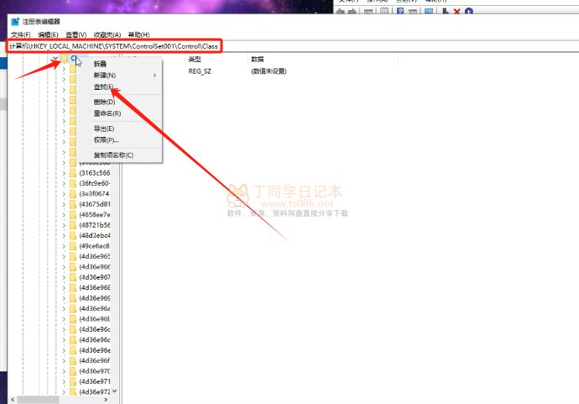This screenshot has width=579, height=404.
Task: Select the {48d3ebc4 key label
Action: (95, 235)
